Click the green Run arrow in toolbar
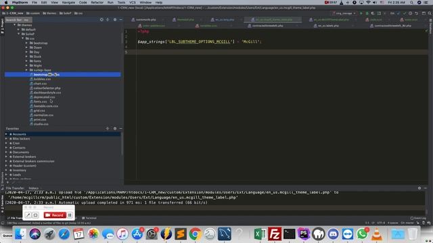433x243 pixels. (361, 13)
